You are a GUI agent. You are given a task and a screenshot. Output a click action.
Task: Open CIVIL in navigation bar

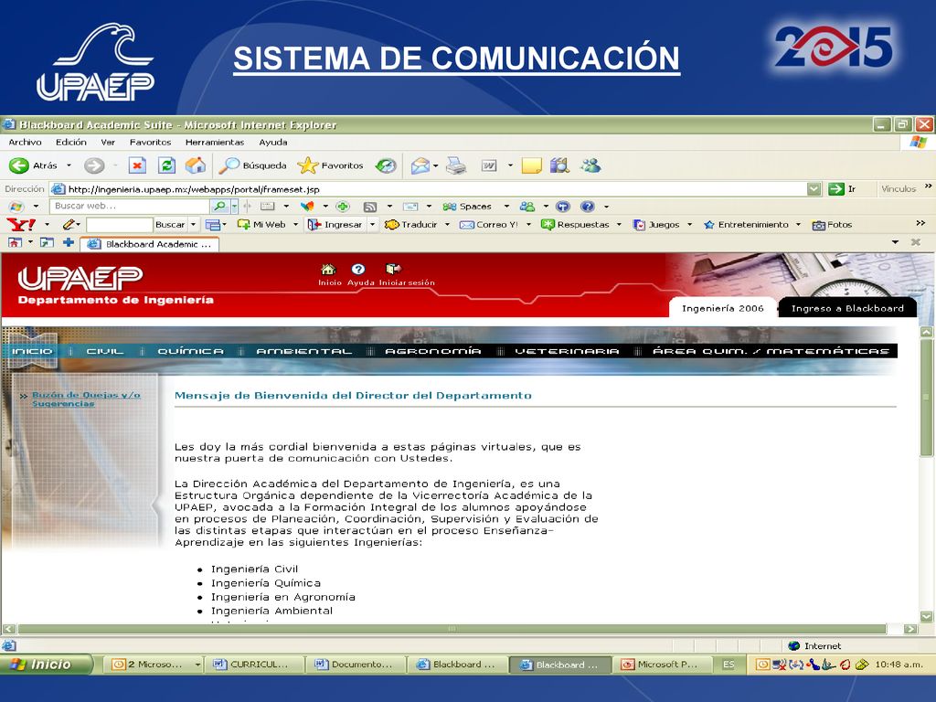pos(105,351)
